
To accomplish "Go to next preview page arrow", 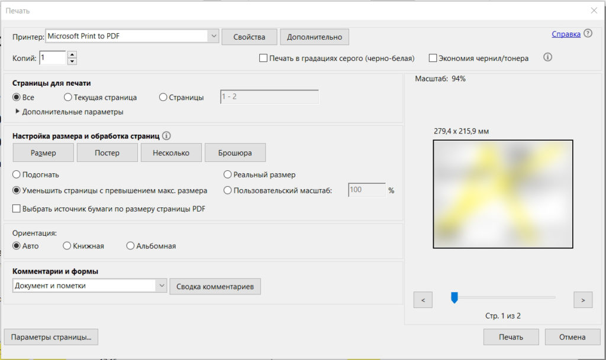I will 583,300.
